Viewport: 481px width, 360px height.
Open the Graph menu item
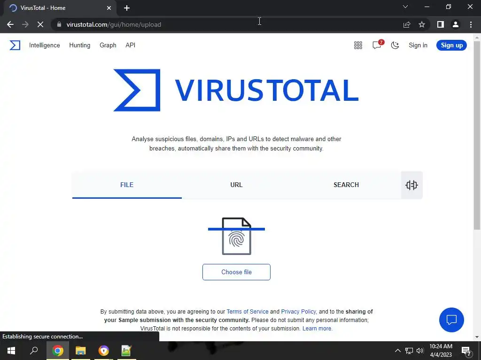(x=108, y=45)
